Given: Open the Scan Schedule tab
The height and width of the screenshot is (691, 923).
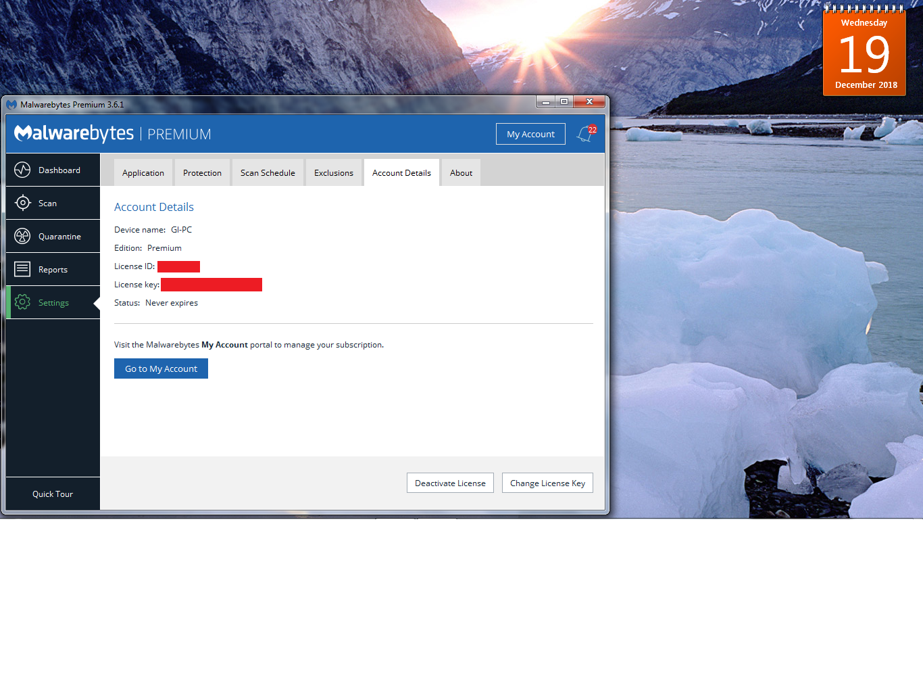Looking at the screenshot, I should pos(268,172).
